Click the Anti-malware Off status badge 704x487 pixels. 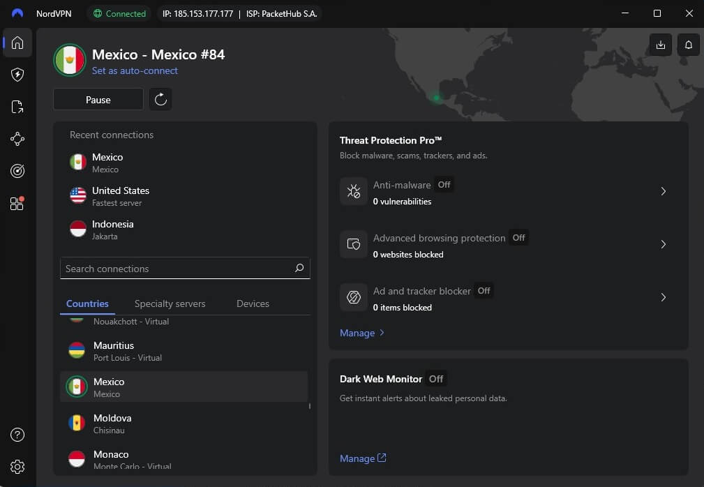(x=444, y=184)
